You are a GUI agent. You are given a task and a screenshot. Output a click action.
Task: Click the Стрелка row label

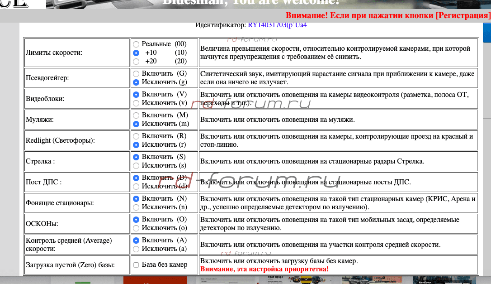tap(40, 161)
